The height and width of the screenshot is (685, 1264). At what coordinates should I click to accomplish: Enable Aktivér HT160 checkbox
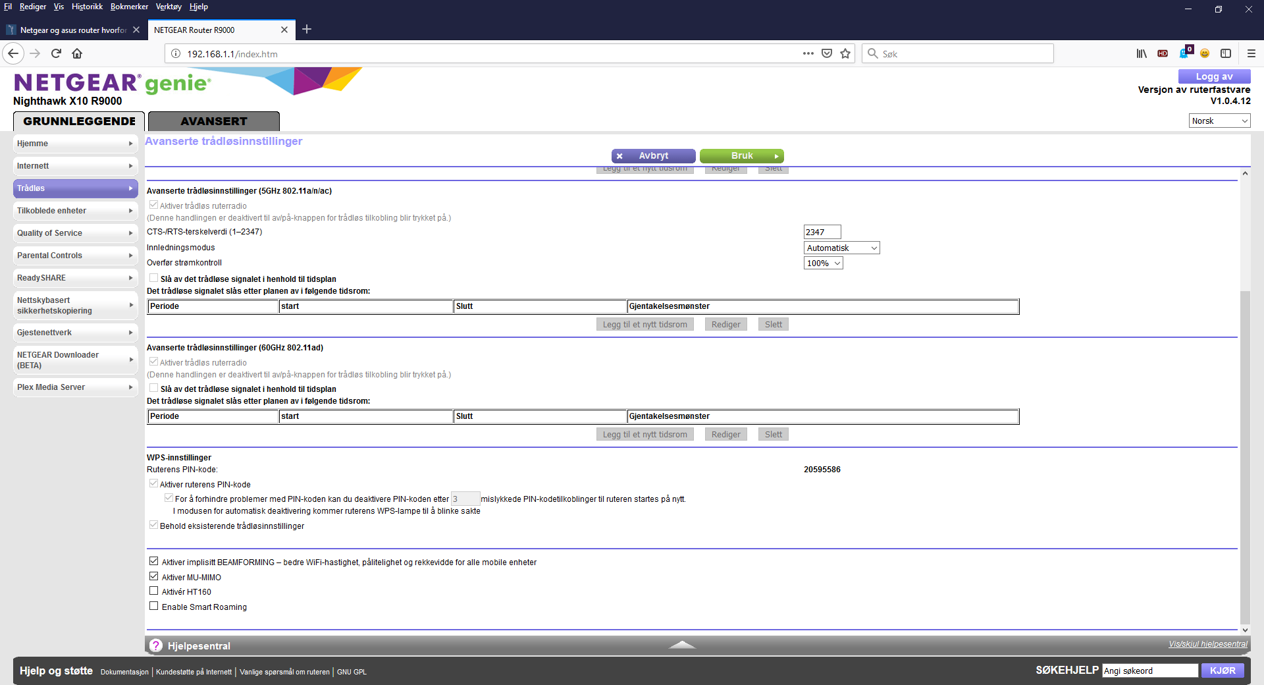[x=153, y=591]
